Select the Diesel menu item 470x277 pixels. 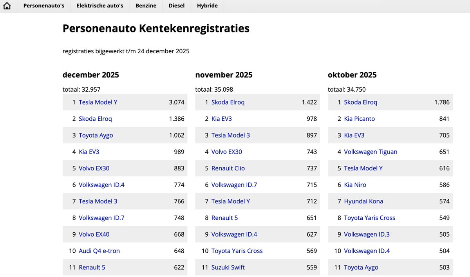point(177,6)
